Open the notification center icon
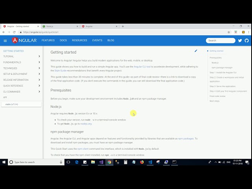 click(247, 162)
